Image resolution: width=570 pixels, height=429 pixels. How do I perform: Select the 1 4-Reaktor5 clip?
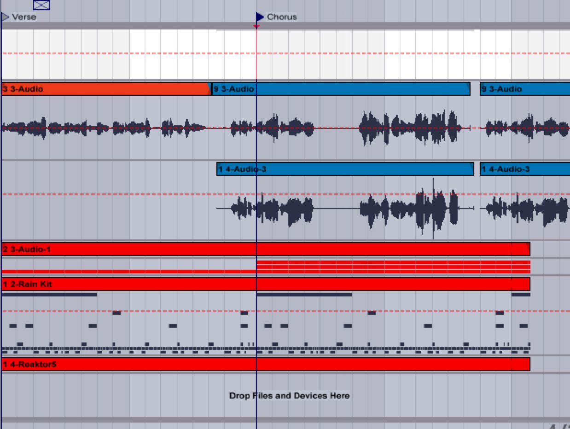[x=266, y=364]
